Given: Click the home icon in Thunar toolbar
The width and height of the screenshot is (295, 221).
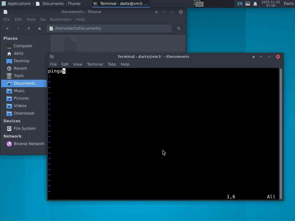Looking at the screenshot, I should click(39, 28).
